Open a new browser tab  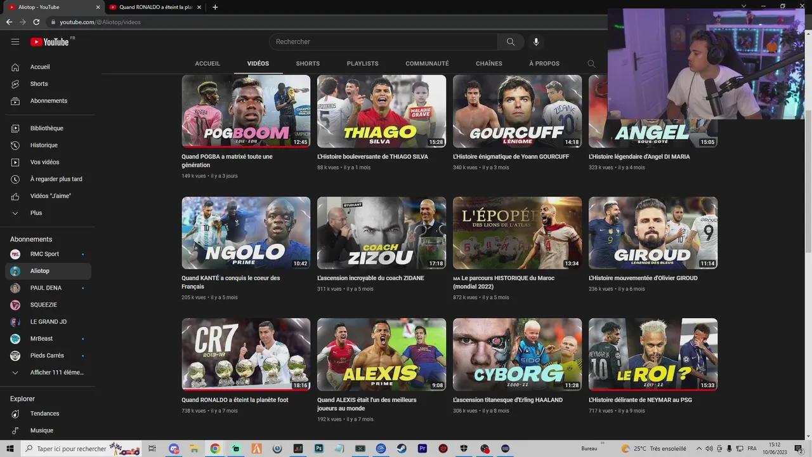coord(215,7)
